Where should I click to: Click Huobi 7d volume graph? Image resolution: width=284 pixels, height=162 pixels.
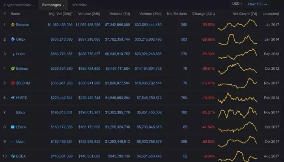(x=237, y=54)
